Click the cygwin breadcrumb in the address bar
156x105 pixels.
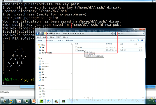tap(65, 33)
